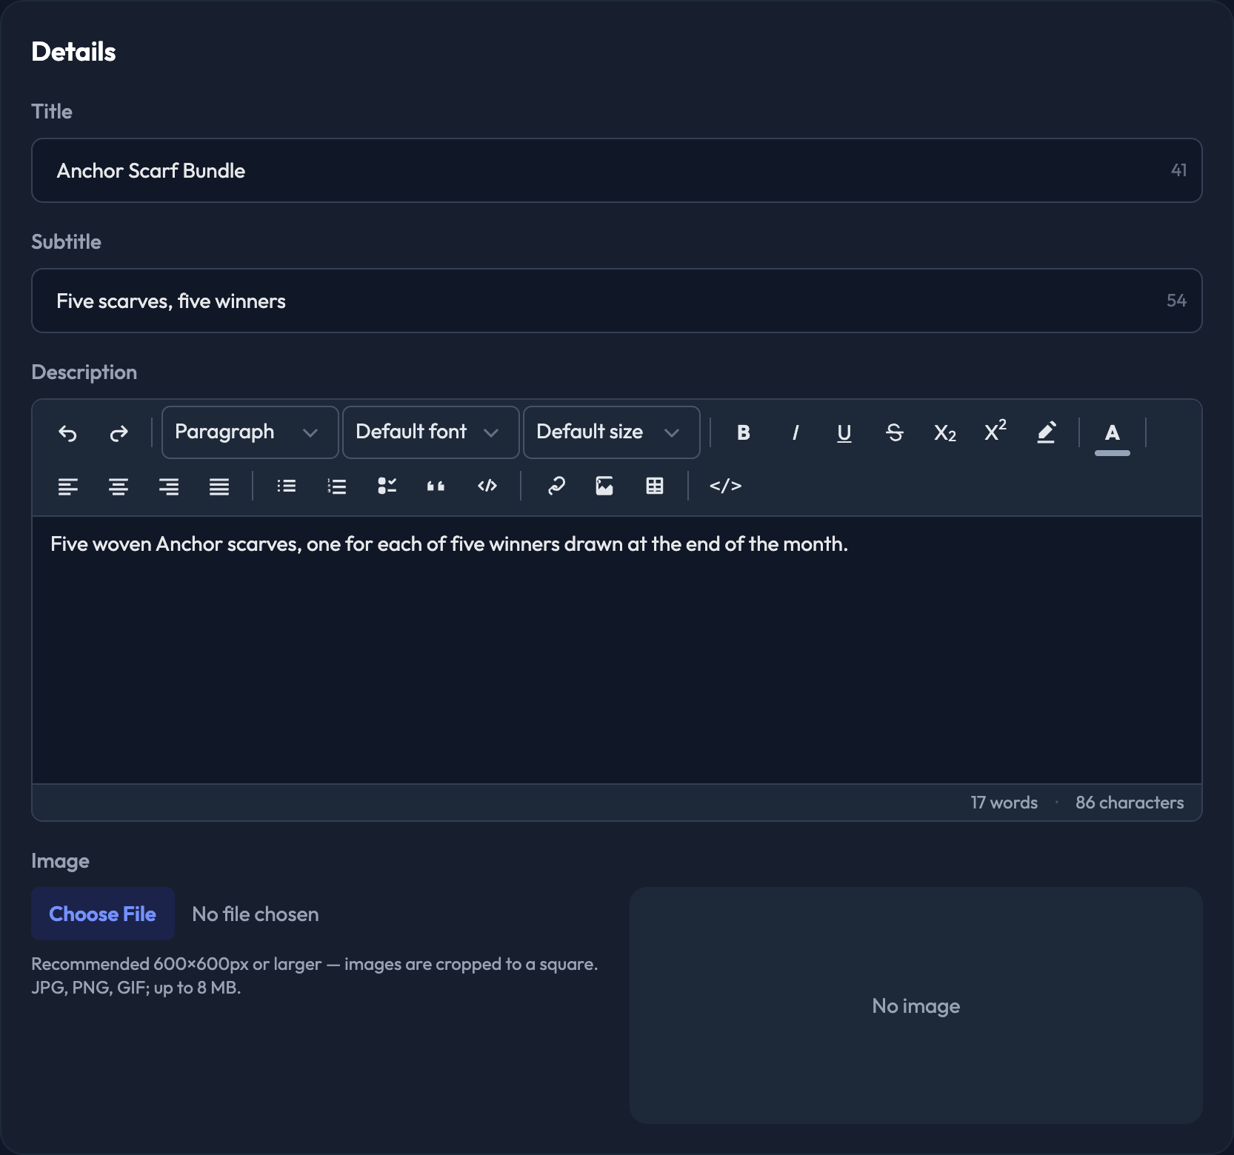
Task: Click the 'No file chosen' text
Action: [256, 914]
